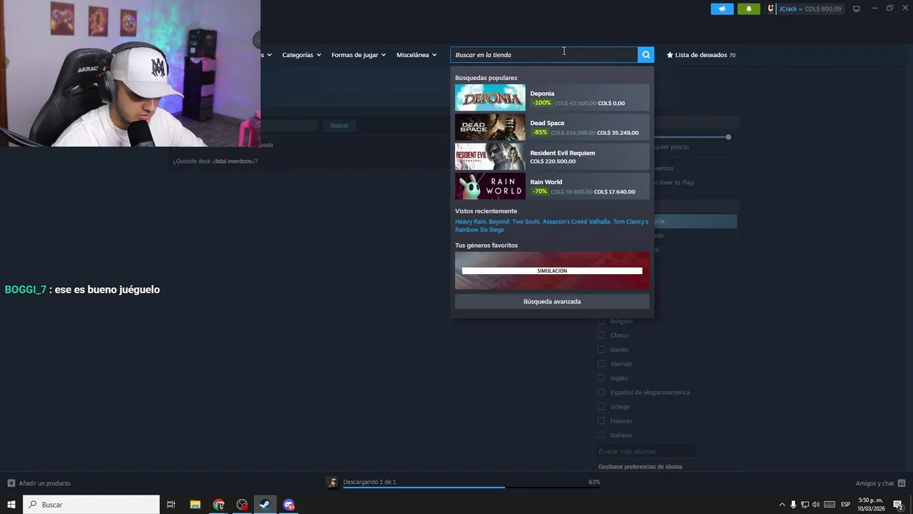Check Español de Hispanoamérica checkbox

pyautogui.click(x=601, y=393)
